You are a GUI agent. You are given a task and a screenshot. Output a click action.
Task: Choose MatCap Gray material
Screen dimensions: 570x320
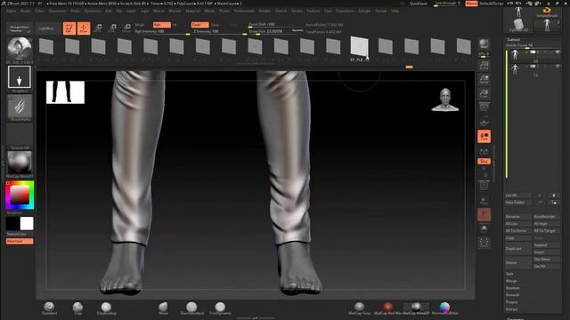tap(359, 308)
